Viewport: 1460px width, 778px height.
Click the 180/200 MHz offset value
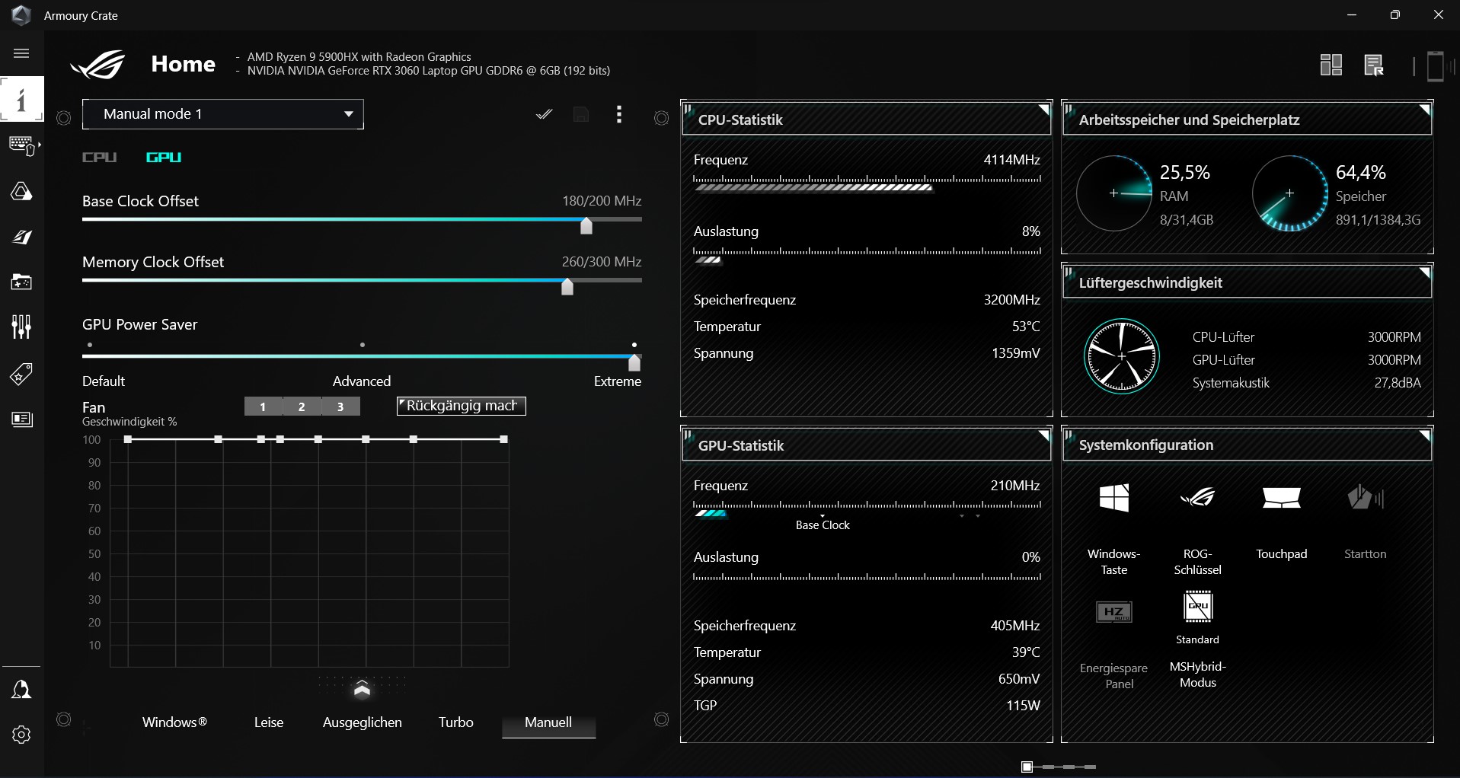pyautogui.click(x=602, y=201)
